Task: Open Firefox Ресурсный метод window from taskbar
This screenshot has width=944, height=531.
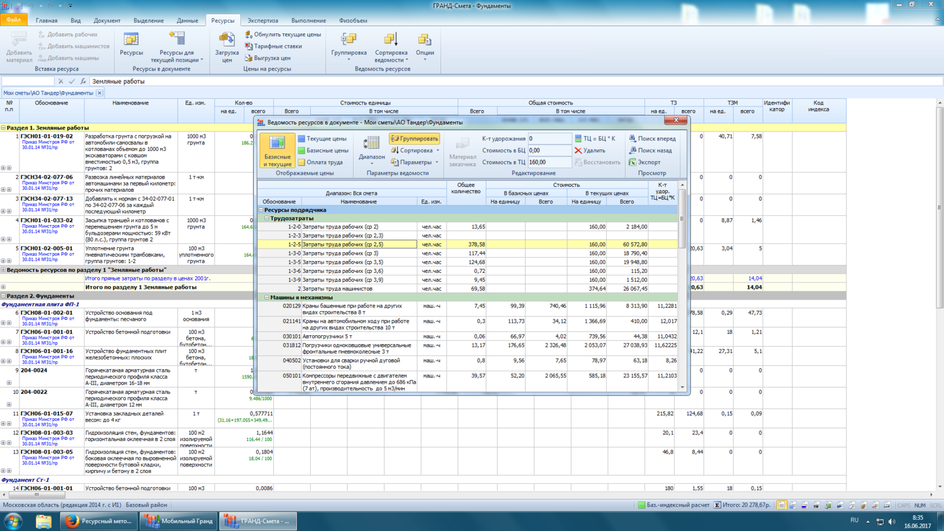Action: 99,521
